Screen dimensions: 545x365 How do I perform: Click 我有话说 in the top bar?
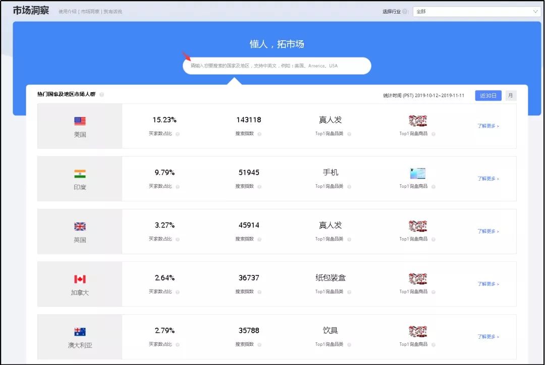point(112,11)
